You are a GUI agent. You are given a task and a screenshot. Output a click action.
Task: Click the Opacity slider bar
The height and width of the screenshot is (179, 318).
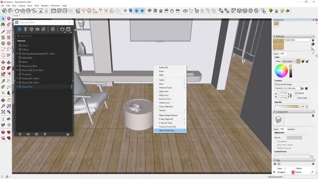(x=287, y=106)
